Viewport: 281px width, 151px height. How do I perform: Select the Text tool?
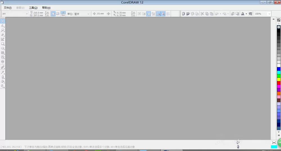pos(3,62)
